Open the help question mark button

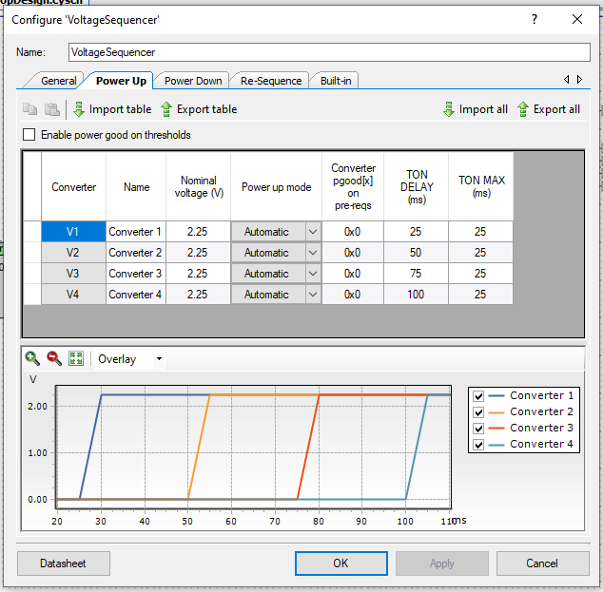pos(535,19)
